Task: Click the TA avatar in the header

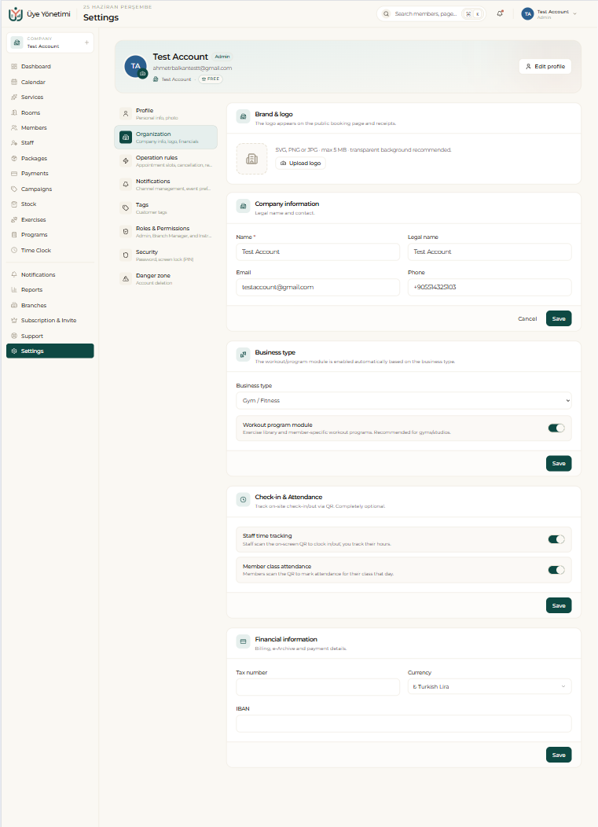Action: point(527,13)
